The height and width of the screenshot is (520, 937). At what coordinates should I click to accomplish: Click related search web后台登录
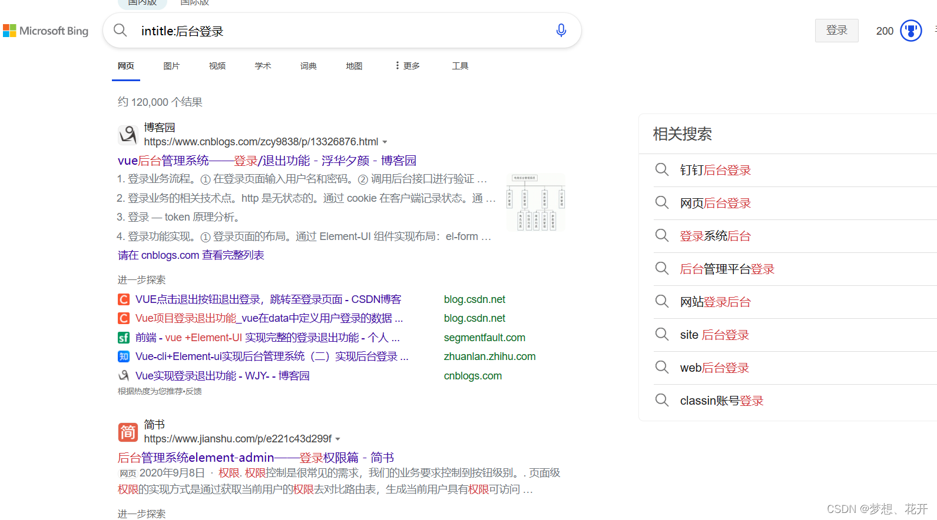714,368
